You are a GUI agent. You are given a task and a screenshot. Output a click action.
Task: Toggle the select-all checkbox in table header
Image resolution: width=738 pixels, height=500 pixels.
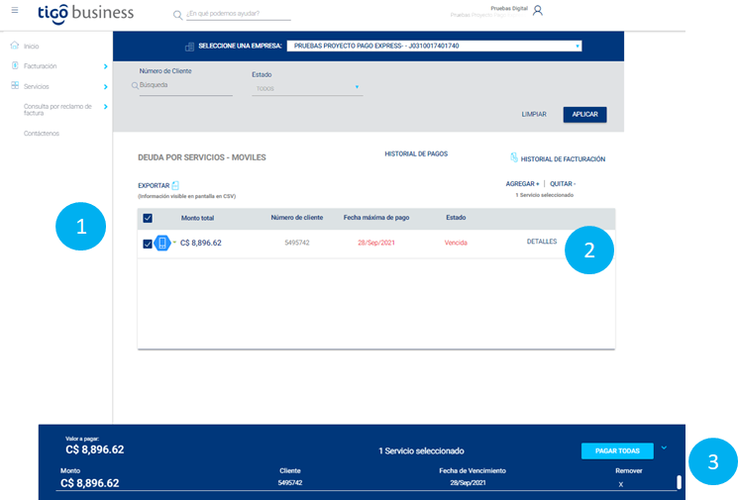(x=148, y=218)
